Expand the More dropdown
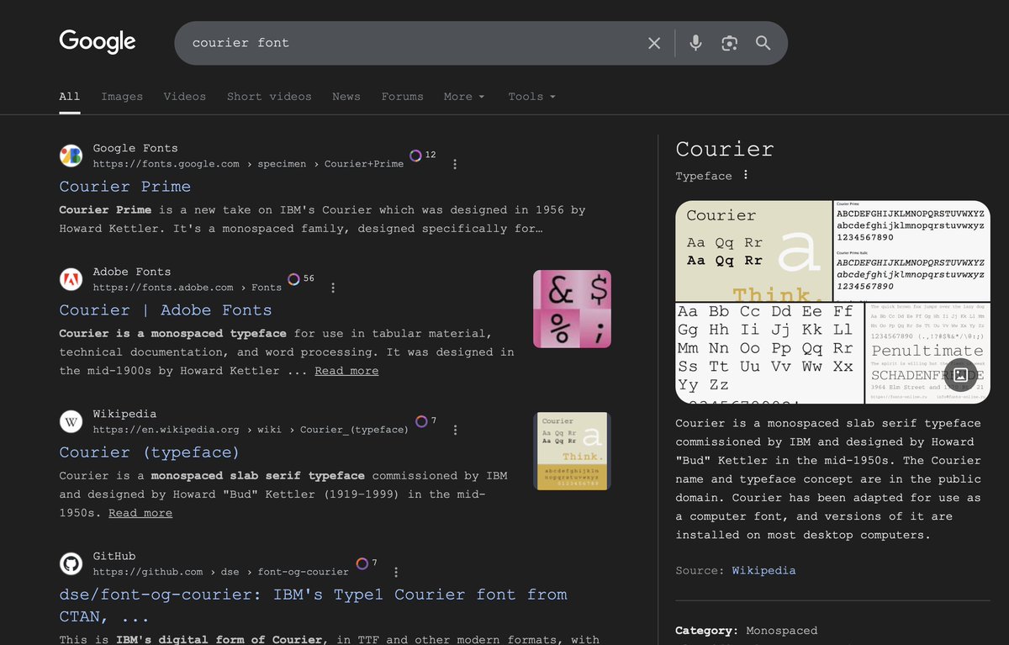The width and height of the screenshot is (1009, 645). point(464,97)
